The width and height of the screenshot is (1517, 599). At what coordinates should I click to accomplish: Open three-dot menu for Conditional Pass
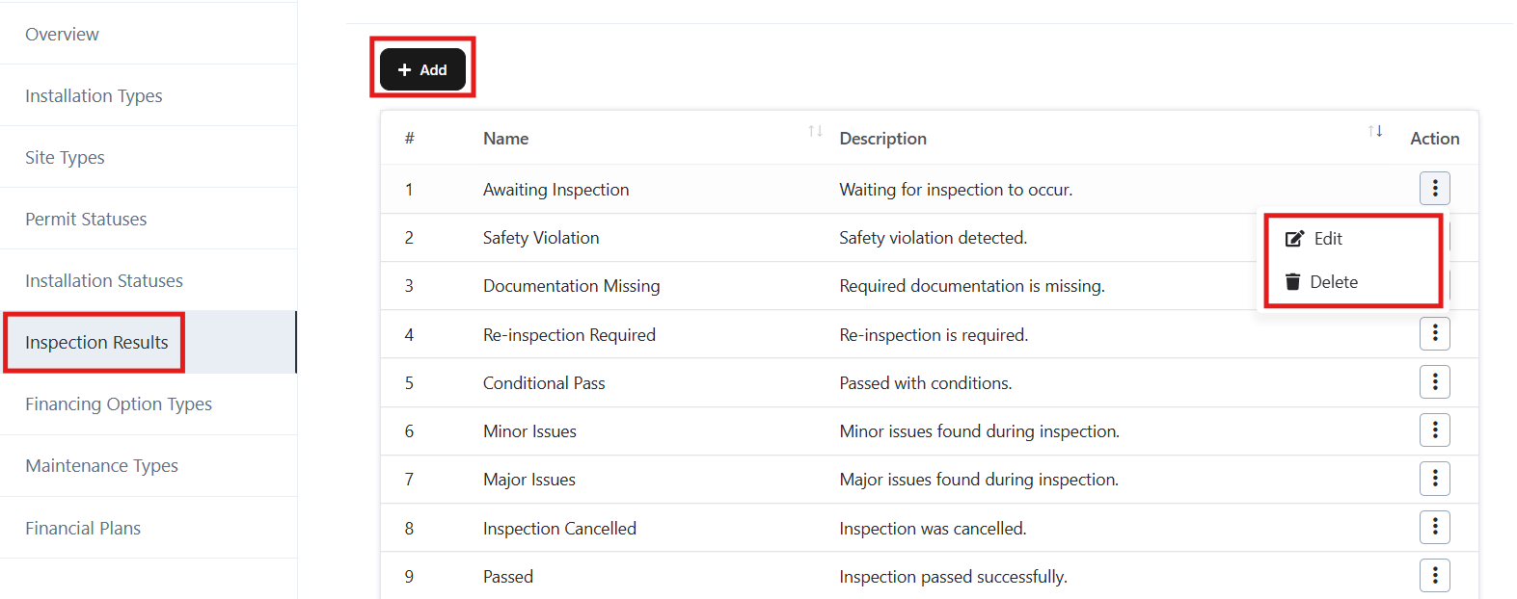click(1434, 382)
